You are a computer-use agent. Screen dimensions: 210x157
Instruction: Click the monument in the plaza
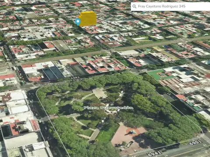[x=133, y=132]
